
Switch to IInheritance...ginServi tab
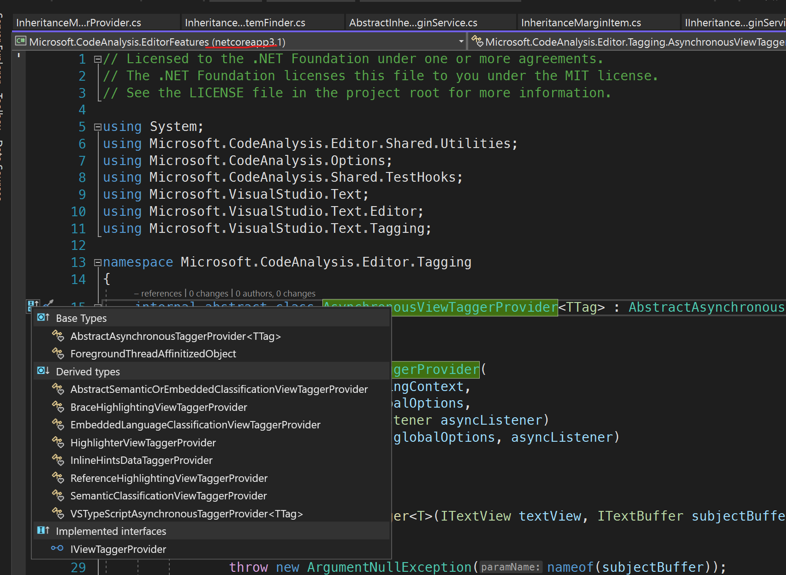click(734, 23)
